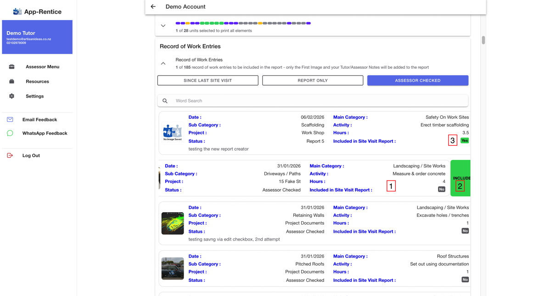This screenshot has height=296, width=551.
Task: Toggle the green Yes badge on scaffolding entry
Action: [x=465, y=141]
